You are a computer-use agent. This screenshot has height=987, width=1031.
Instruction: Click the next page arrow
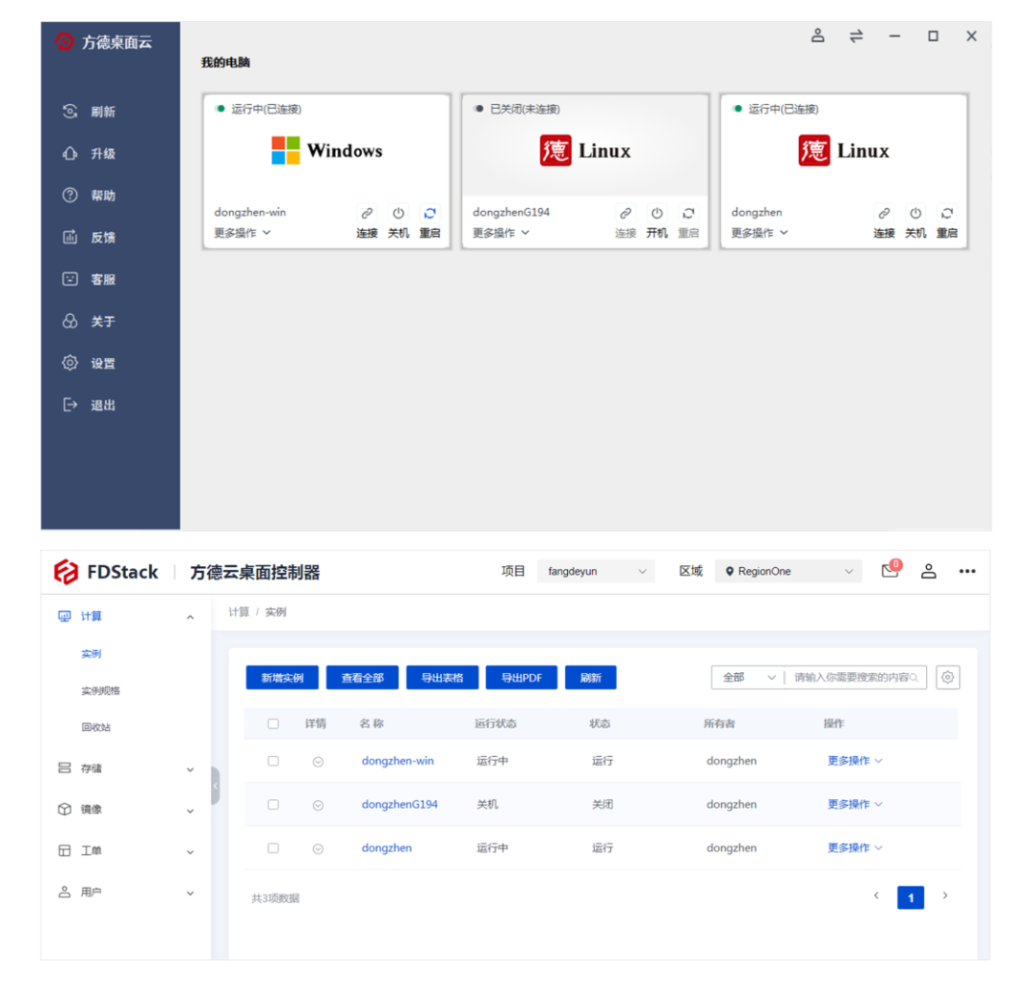tap(945, 895)
